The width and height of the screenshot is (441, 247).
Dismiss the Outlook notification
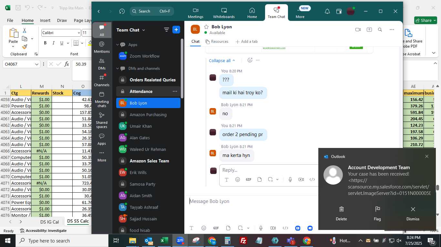coord(413,214)
